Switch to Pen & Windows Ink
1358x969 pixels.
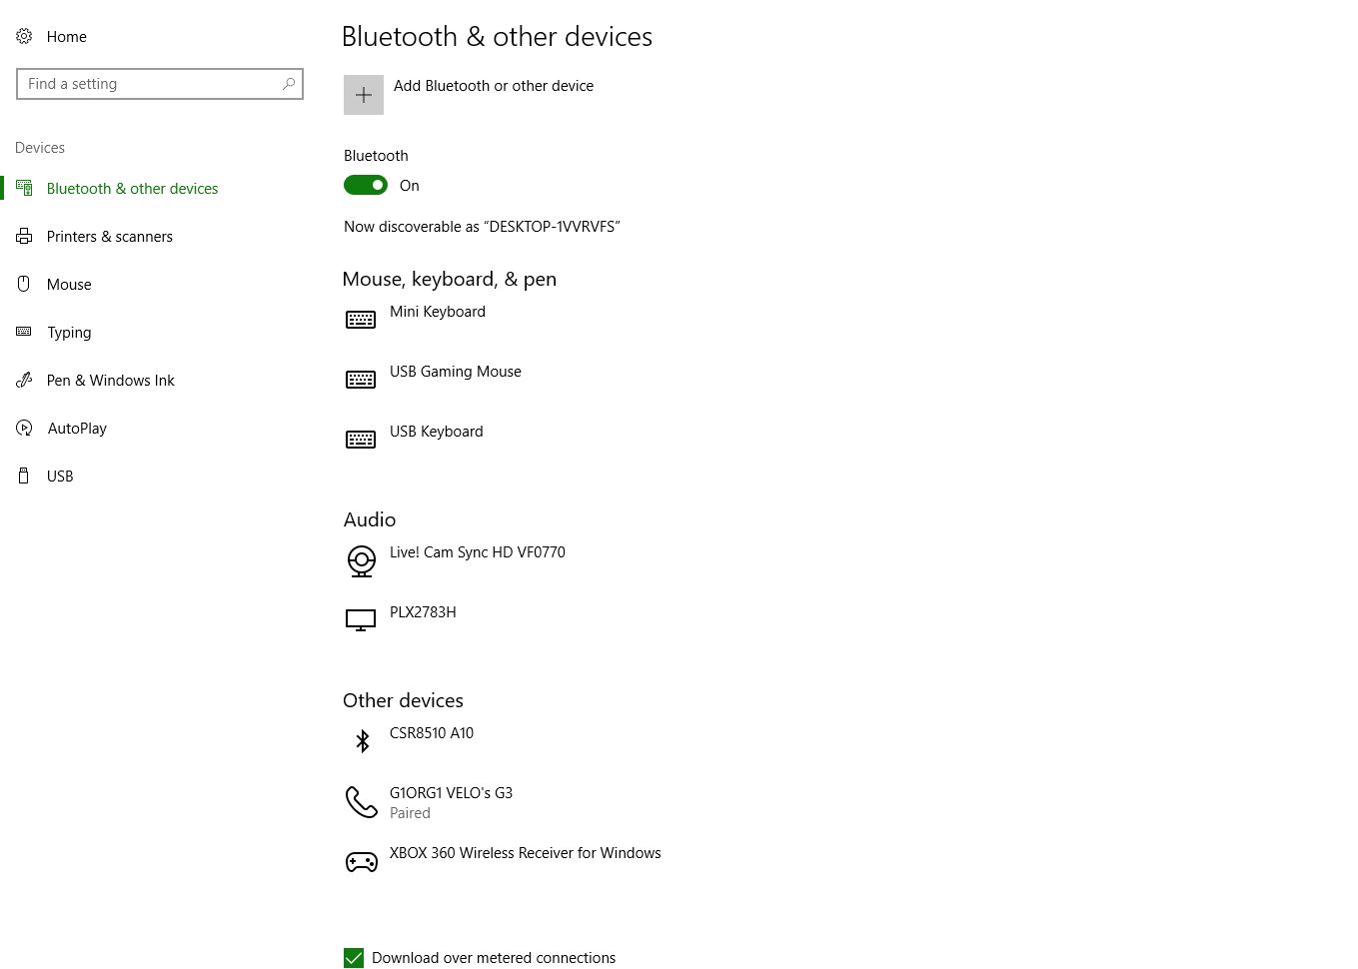(110, 381)
